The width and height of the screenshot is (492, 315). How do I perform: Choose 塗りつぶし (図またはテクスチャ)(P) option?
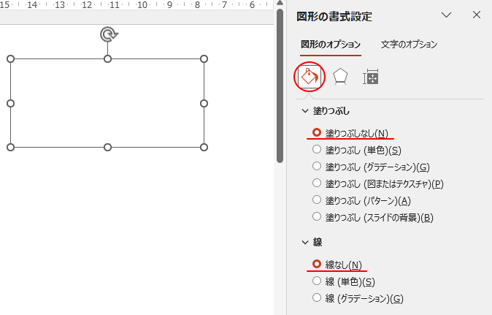click(378, 184)
